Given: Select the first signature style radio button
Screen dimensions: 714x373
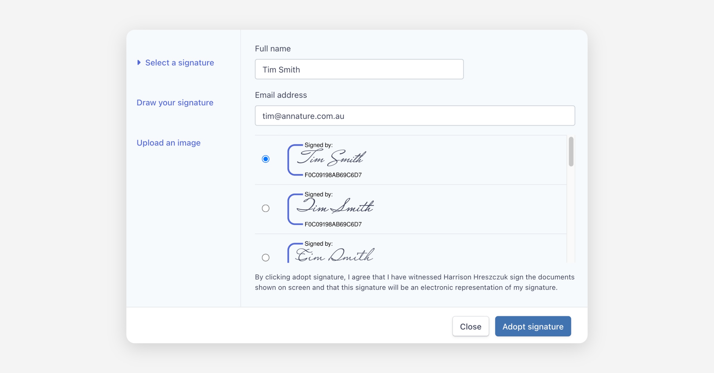Looking at the screenshot, I should pyautogui.click(x=266, y=159).
